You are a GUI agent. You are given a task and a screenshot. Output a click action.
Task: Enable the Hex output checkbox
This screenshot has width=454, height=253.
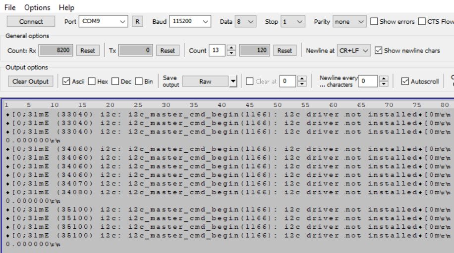92,82
